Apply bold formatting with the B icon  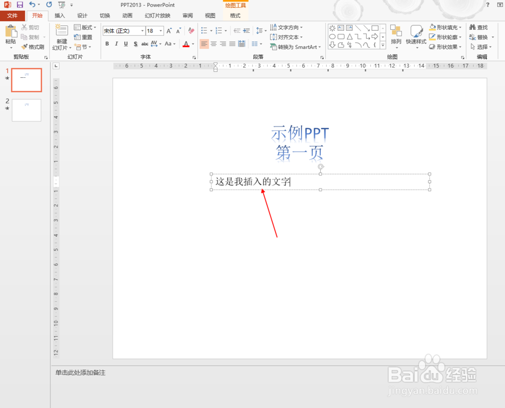tap(107, 44)
